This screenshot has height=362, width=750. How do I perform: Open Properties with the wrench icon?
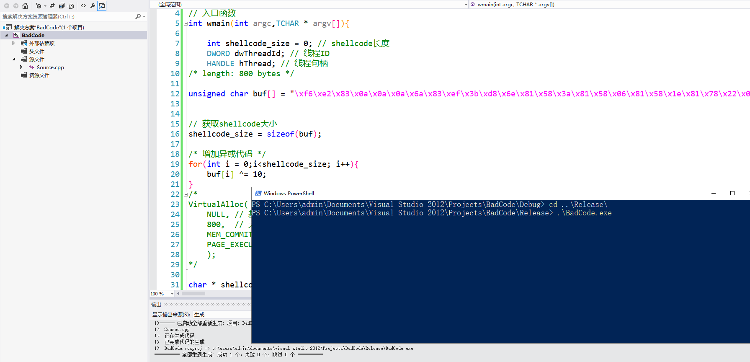[x=93, y=6]
